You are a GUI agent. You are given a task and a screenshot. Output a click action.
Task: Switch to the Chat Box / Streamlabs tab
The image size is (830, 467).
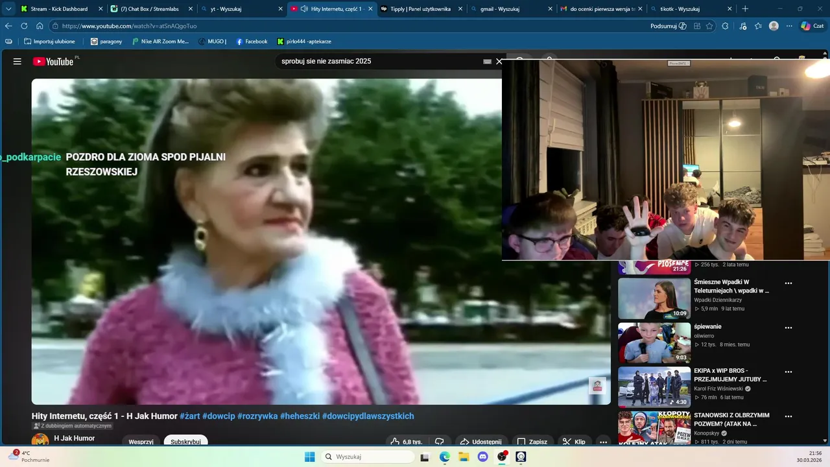150,9
